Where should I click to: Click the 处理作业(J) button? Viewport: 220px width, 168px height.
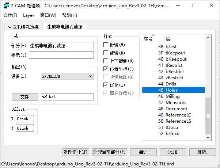coord(76,152)
